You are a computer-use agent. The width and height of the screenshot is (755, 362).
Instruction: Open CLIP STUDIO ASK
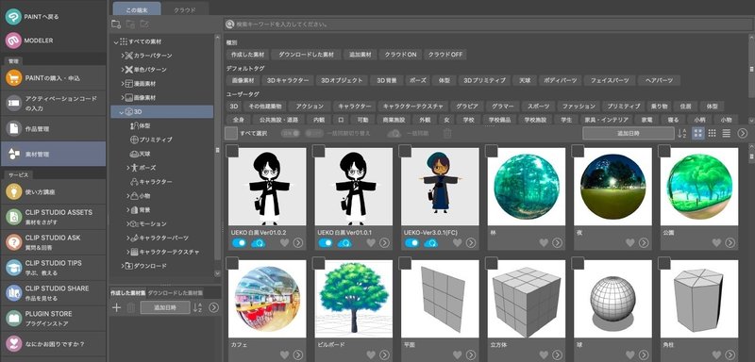click(53, 242)
